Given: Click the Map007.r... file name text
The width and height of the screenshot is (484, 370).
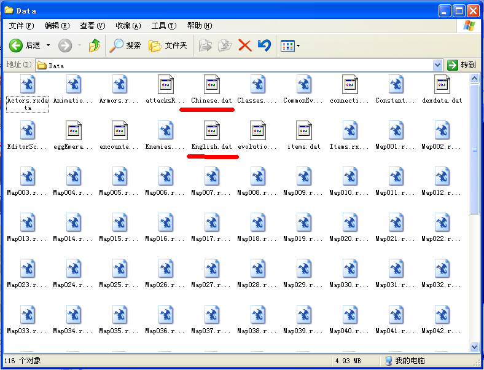Looking at the screenshot, I should coord(211,193).
